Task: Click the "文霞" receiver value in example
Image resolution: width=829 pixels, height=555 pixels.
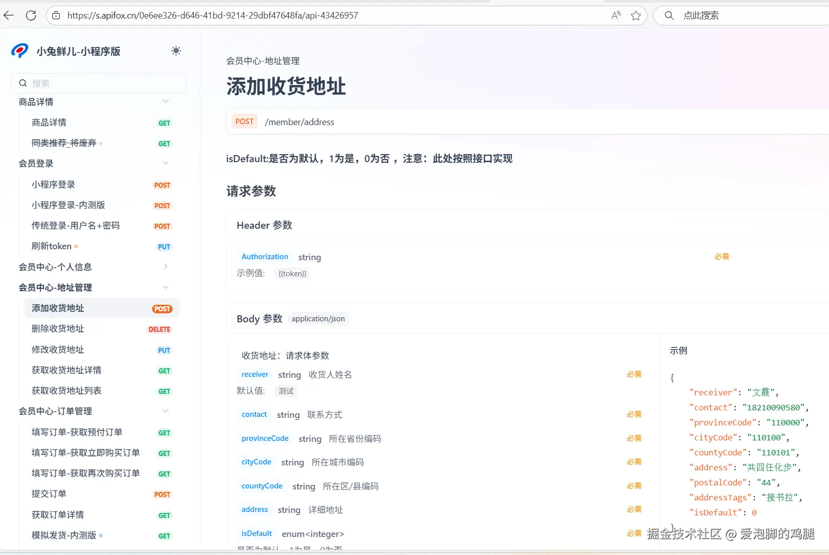Action: point(761,392)
